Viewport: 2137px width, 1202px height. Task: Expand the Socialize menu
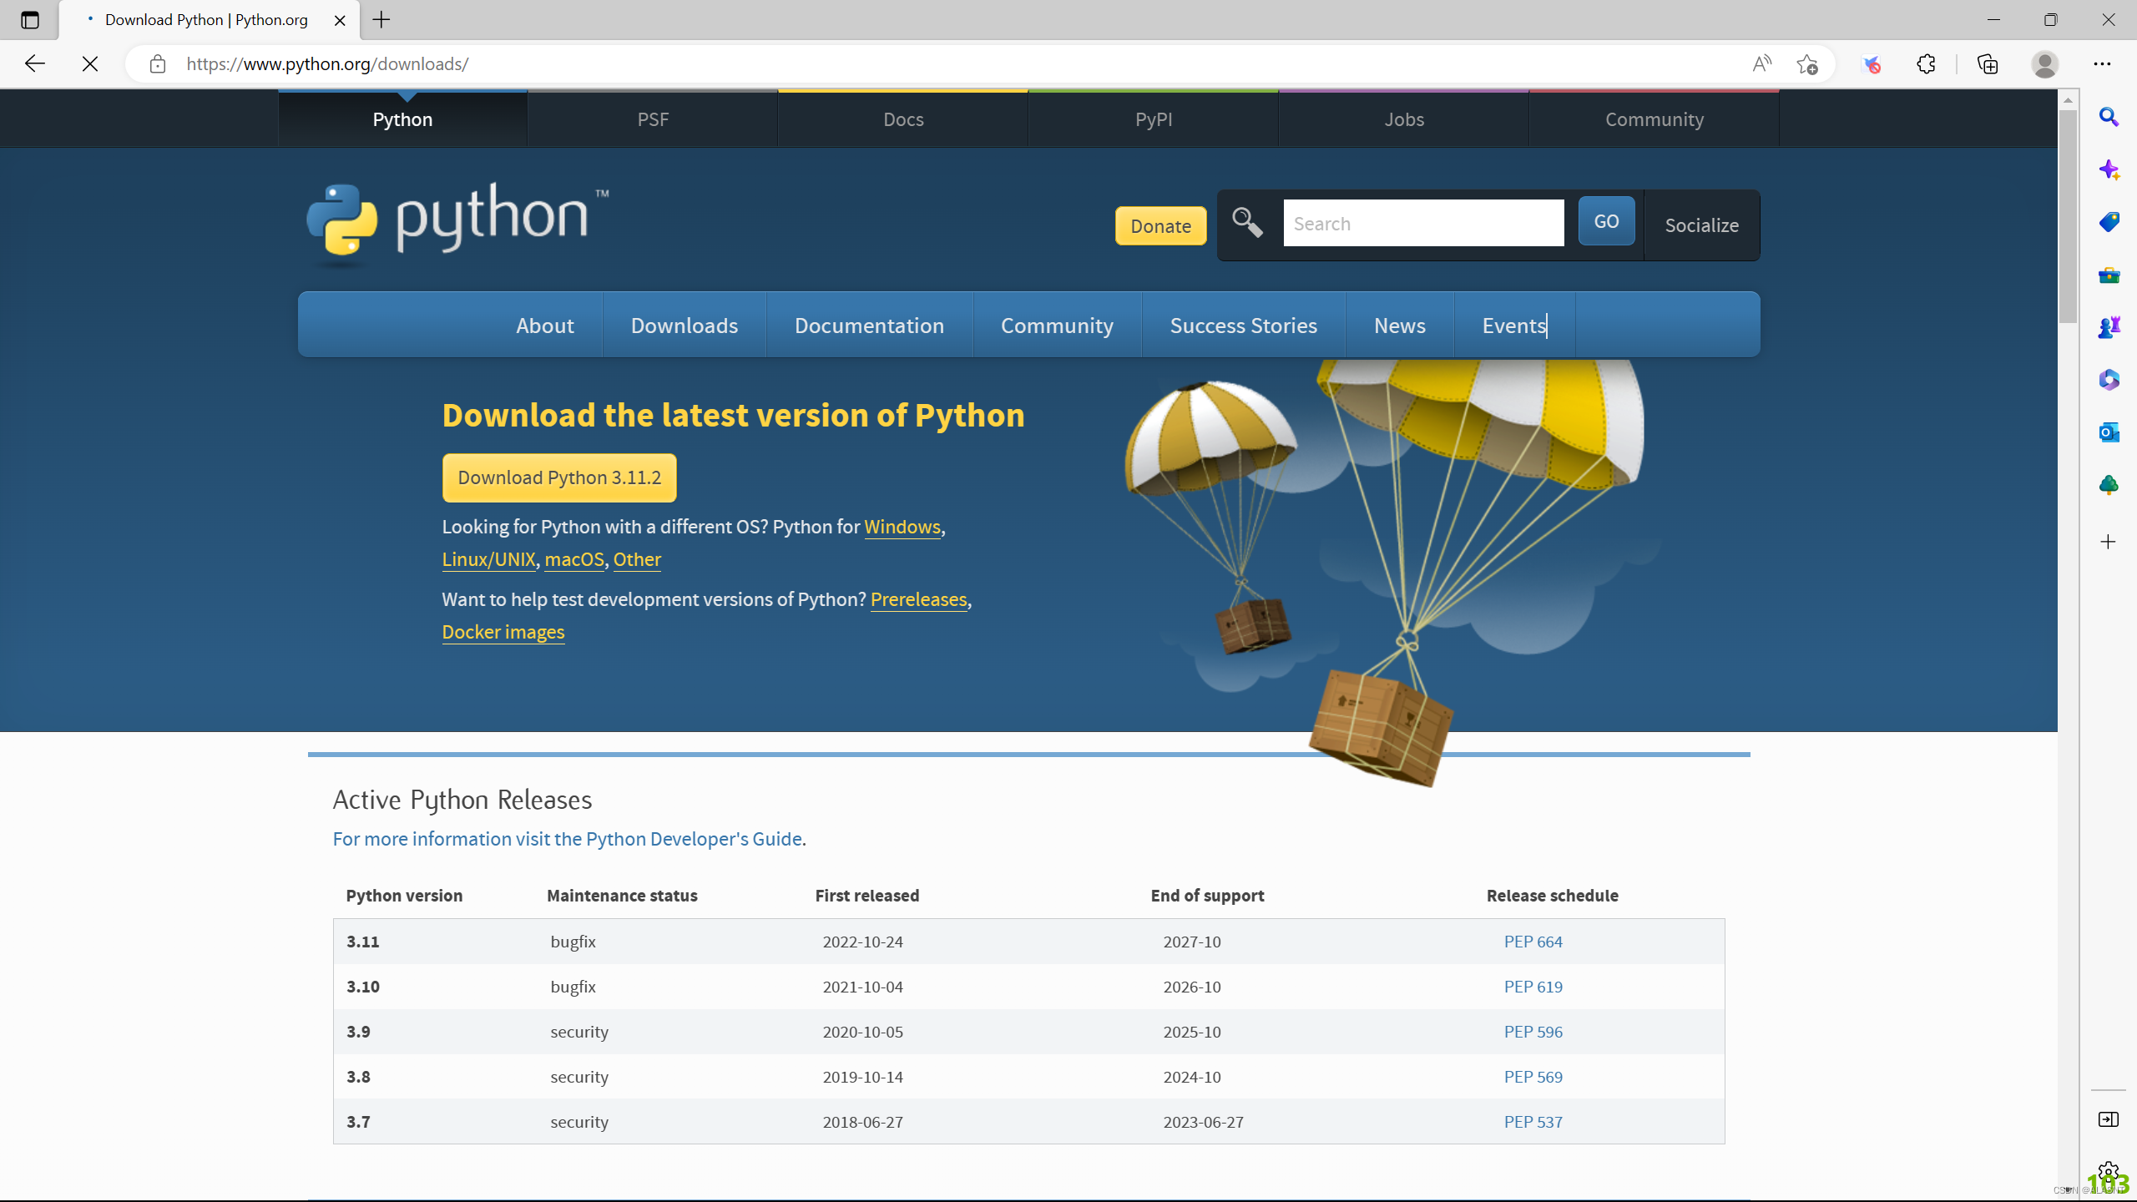coord(1701,225)
